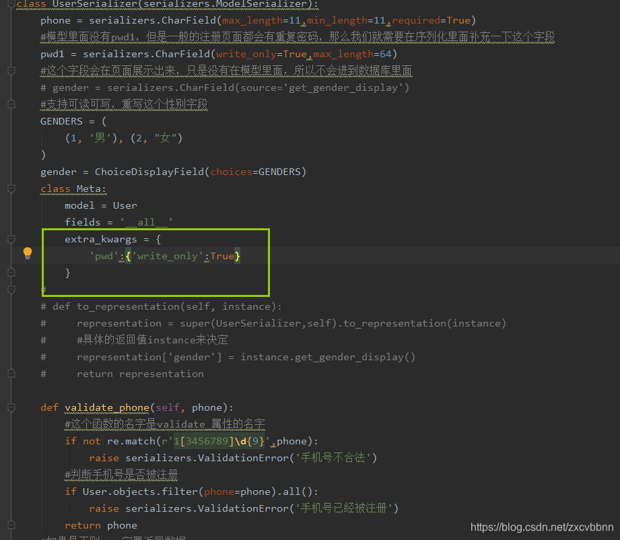This screenshot has height=540, width=620.
Task: Click 'super(UserSerializer,self)' commented line
Action: coord(273,324)
